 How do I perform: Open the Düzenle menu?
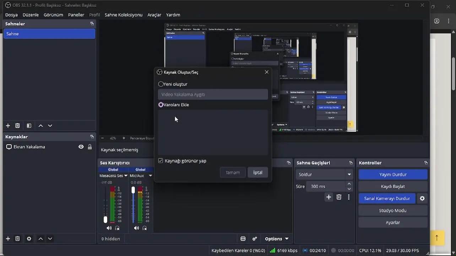click(31, 15)
